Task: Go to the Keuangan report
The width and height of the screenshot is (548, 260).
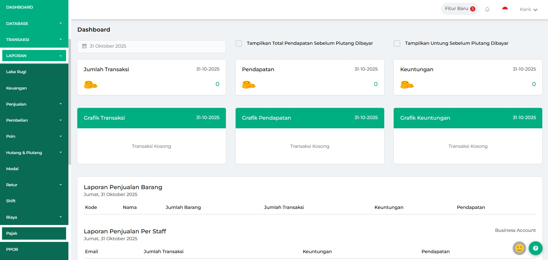Action: pyautogui.click(x=16, y=88)
